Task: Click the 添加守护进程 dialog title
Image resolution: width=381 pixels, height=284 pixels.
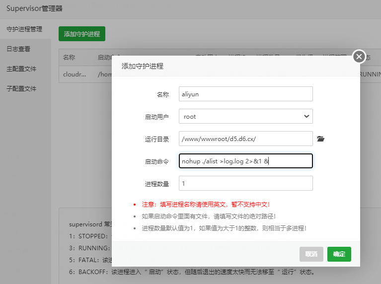Action: 143,66
